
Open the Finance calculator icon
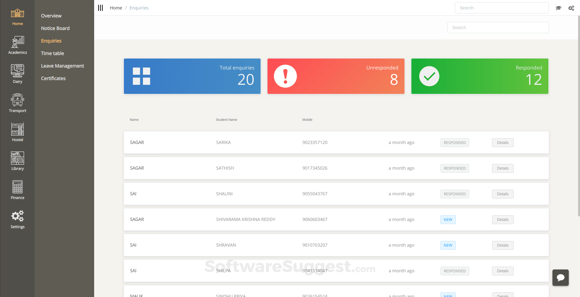(18, 187)
